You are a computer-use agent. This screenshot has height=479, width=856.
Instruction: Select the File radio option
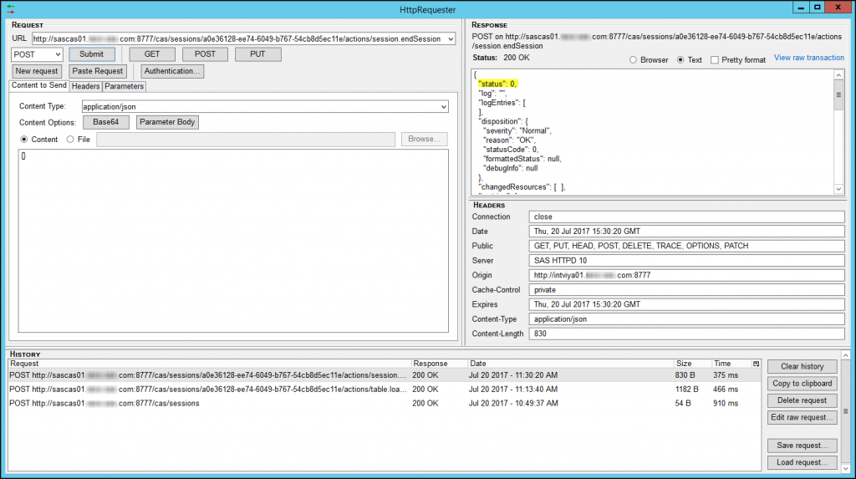click(70, 140)
